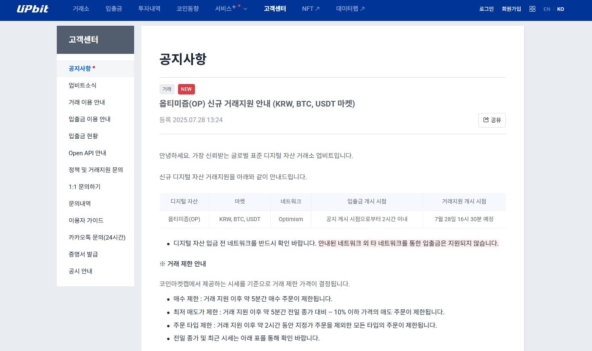
Task: Open the 투자내역 menu
Action: (x=149, y=8)
